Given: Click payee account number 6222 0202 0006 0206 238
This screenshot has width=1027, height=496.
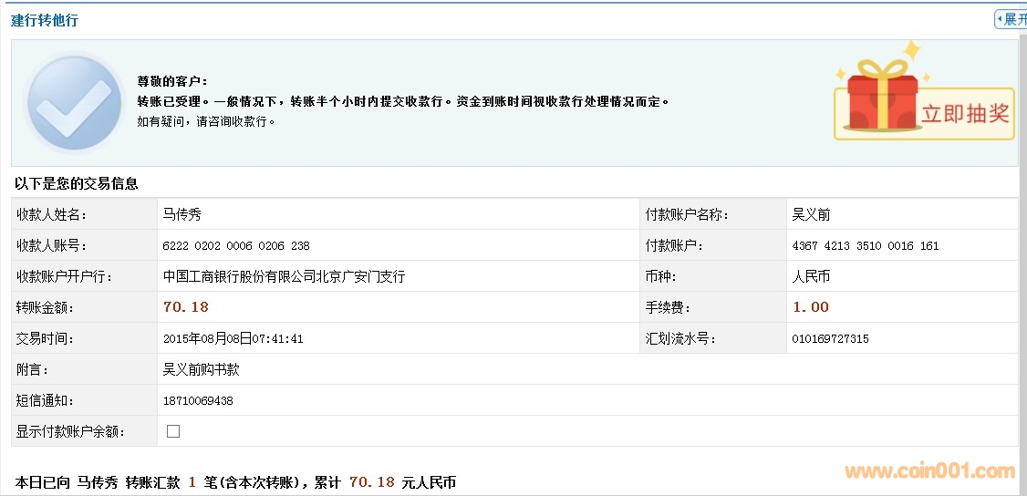Looking at the screenshot, I should (x=236, y=246).
